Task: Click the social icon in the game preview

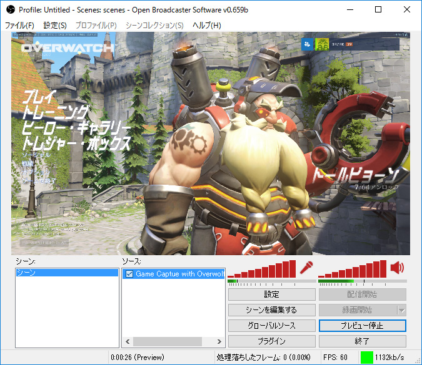Action: 306,44
